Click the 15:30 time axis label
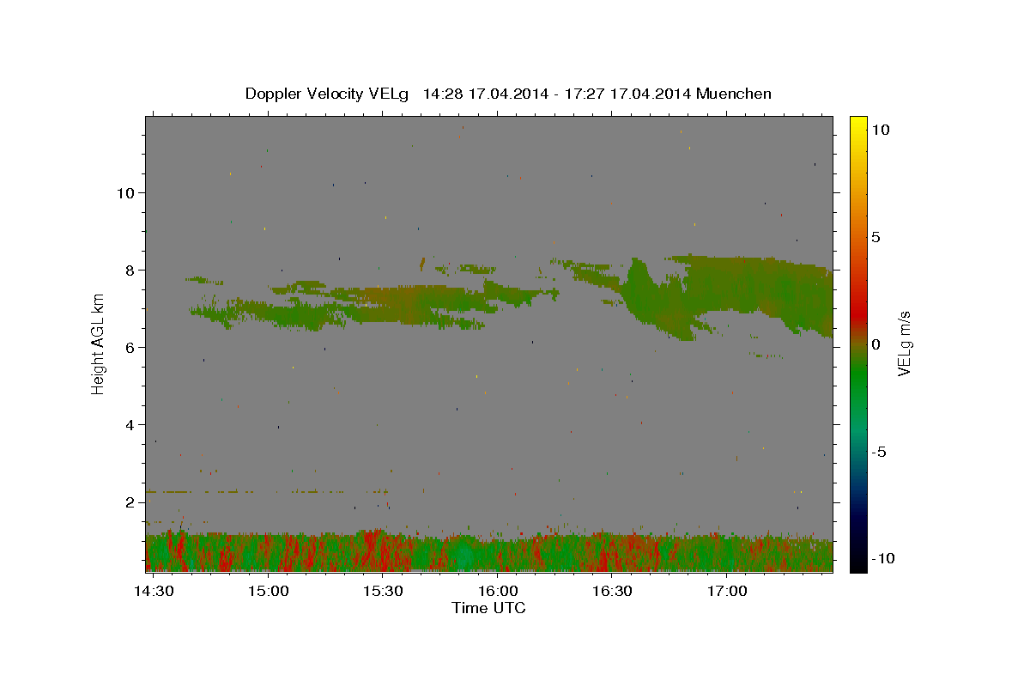Image resolution: width=1030 pixels, height=687 pixels. [x=383, y=591]
